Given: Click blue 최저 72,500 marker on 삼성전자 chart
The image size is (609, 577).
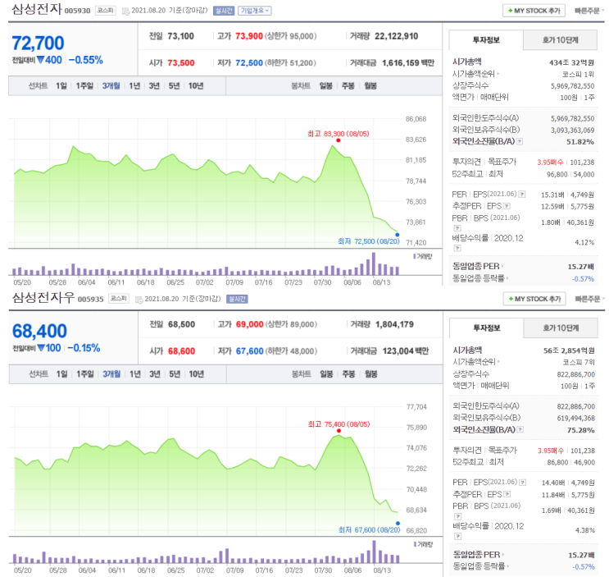Looking at the screenshot, I should pyautogui.click(x=397, y=235).
